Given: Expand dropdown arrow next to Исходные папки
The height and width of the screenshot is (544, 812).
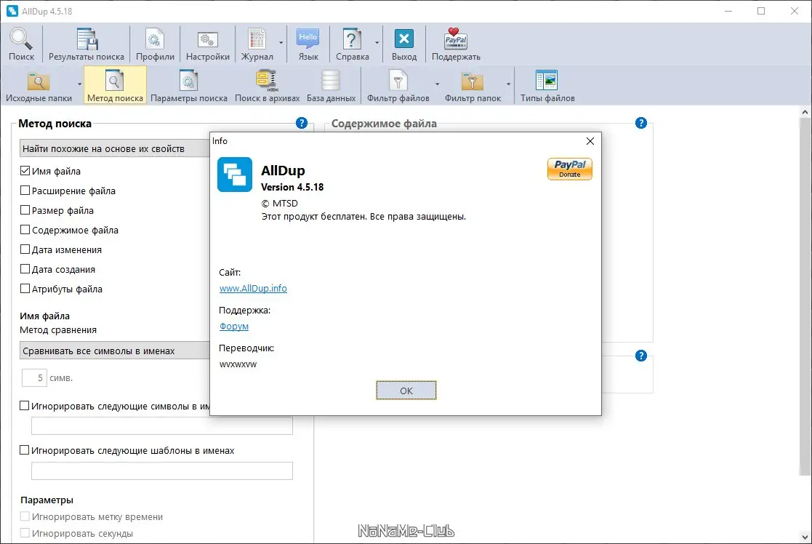Looking at the screenshot, I should point(79,84).
